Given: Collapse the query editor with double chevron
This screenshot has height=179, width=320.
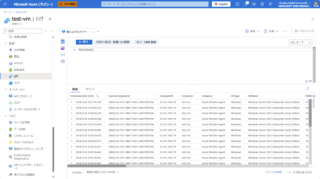Looking at the screenshot, I should [310, 81].
